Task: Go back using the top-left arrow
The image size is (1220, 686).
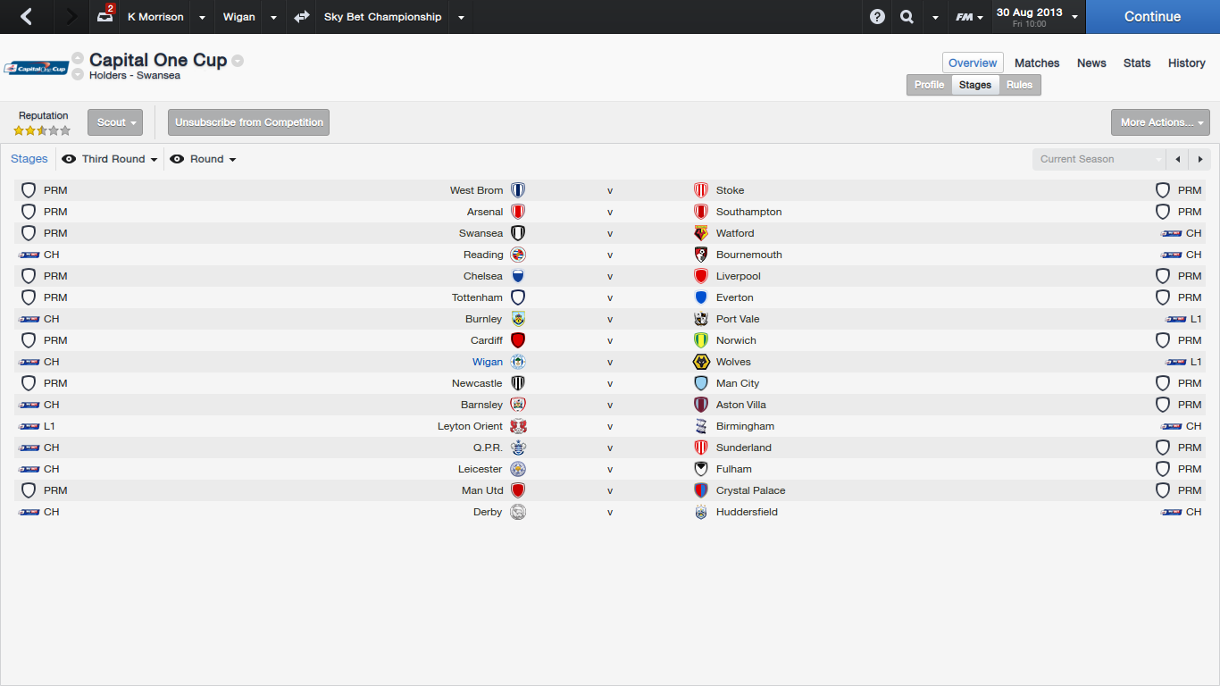Action: (x=27, y=17)
